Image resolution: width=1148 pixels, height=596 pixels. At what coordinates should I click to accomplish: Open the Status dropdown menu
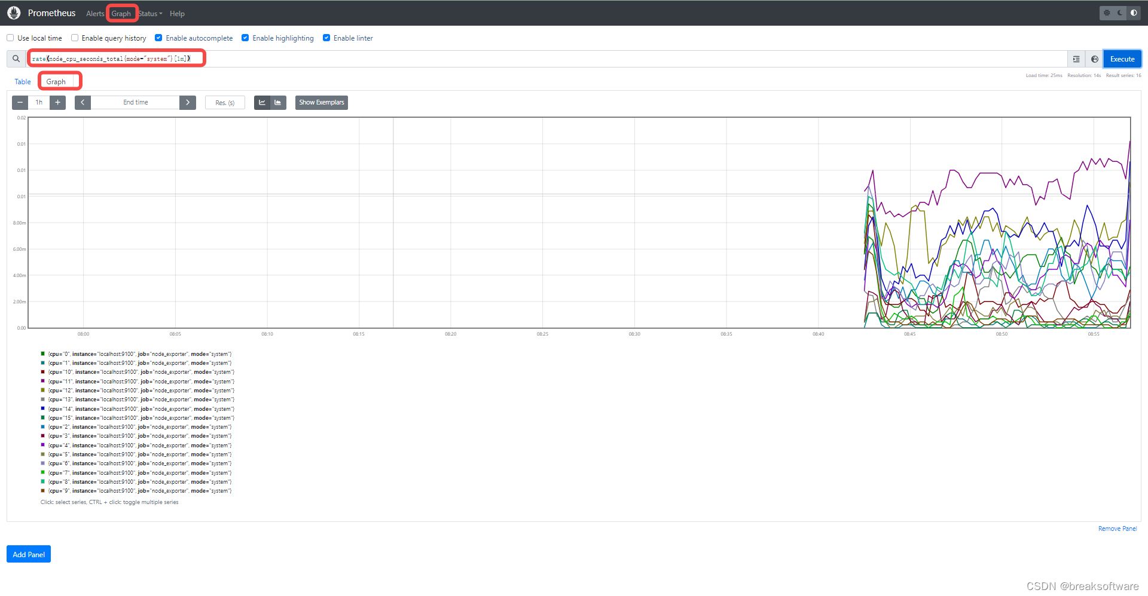coord(151,13)
